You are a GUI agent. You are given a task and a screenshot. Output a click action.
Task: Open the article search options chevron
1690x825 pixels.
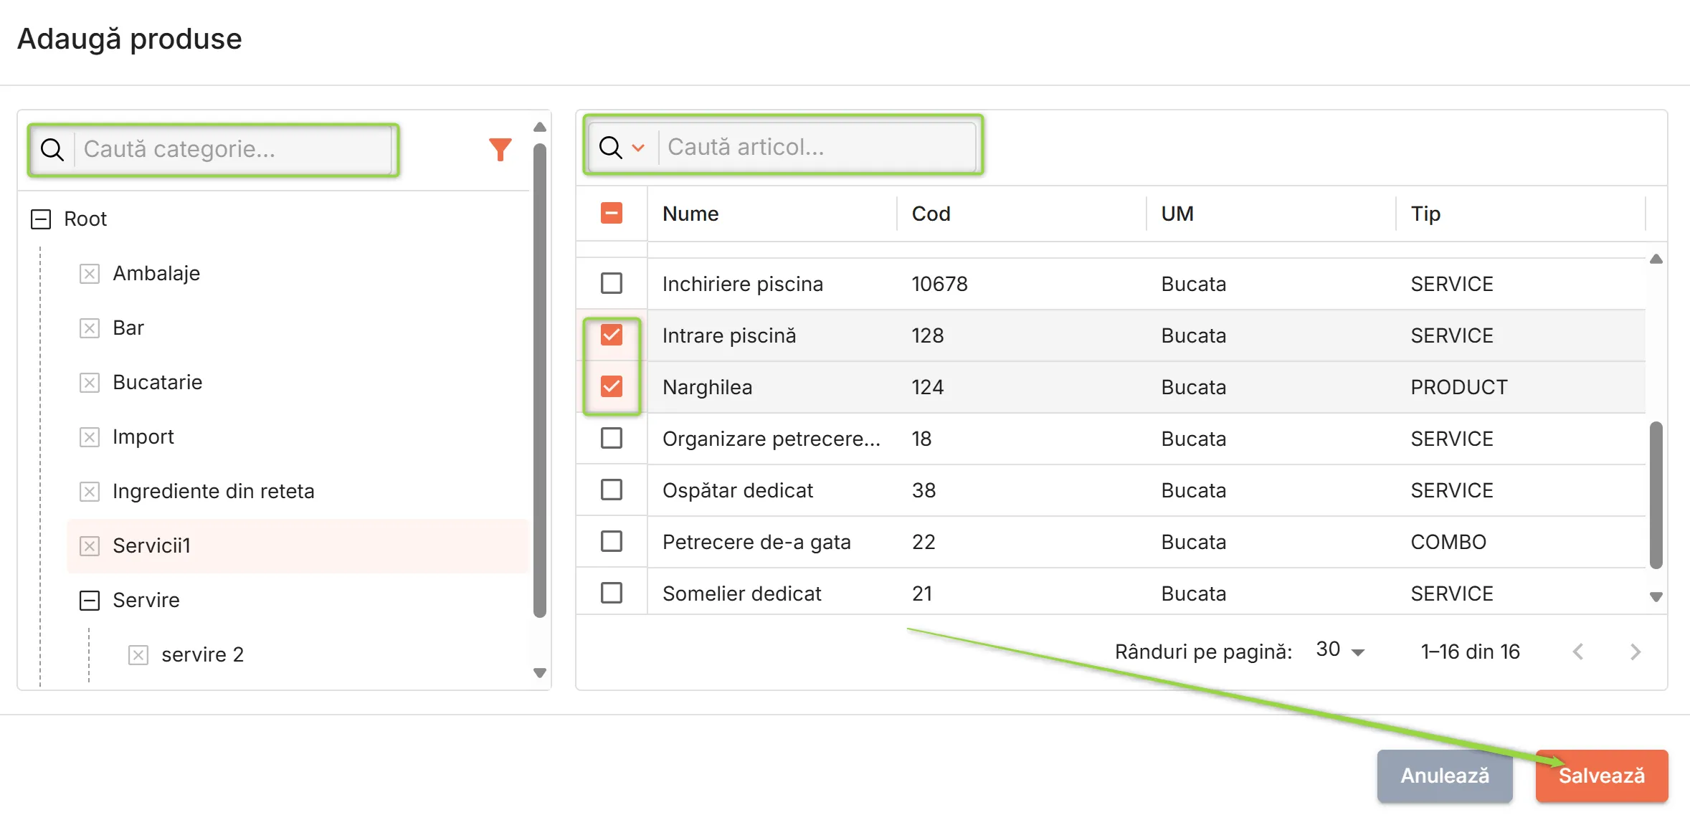pyautogui.click(x=638, y=148)
